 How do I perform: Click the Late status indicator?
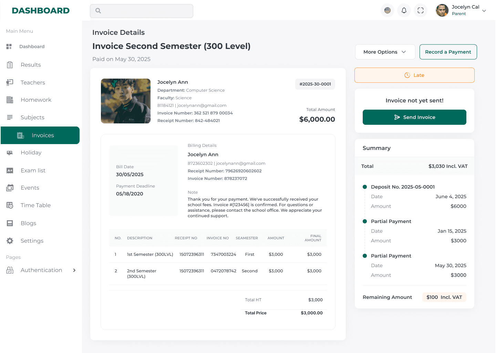tap(414, 75)
